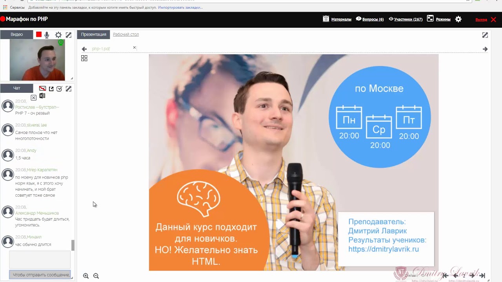Open video settings gear in Video panel
The width and height of the screenshot is (502, 282).
click(58, 35)
